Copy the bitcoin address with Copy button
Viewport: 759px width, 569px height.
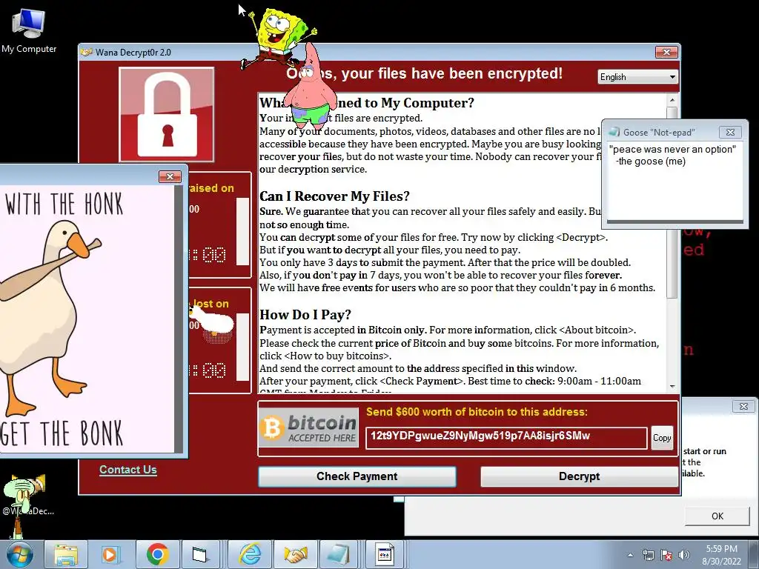click(662, 438)
